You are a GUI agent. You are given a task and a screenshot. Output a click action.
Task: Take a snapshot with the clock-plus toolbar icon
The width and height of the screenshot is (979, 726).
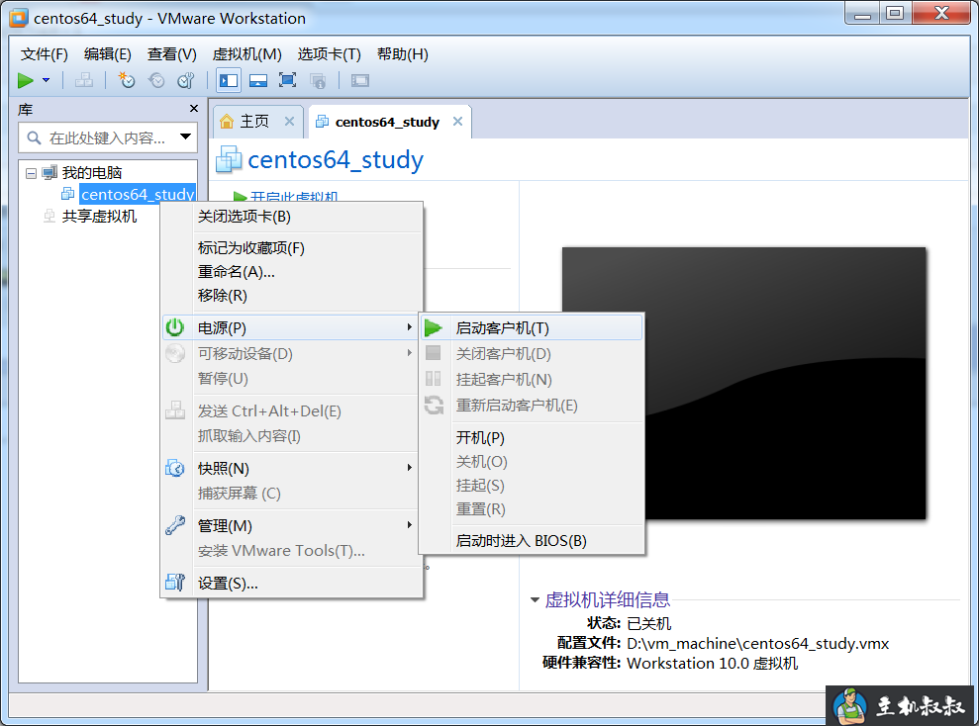coord(127,80)
